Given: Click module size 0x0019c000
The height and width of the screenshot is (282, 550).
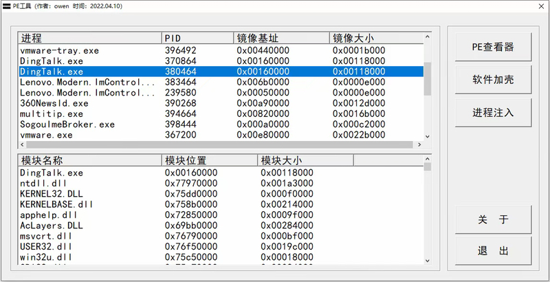Looking at the screenshot, I should click(x=287, y=246).
